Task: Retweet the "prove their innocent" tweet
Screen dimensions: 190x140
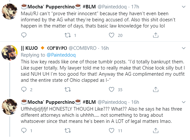Action: point(68,35)
